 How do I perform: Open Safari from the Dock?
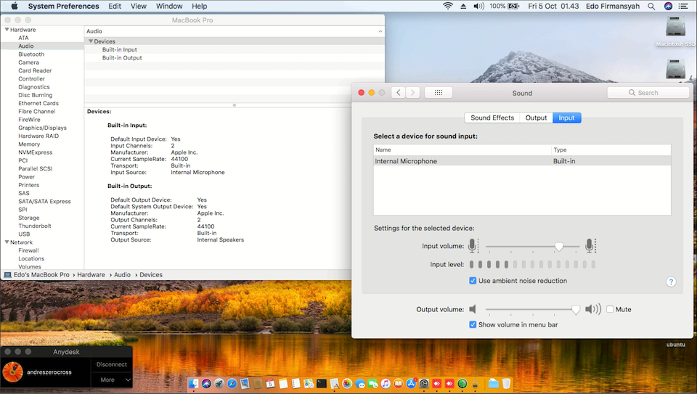point(232,383)
